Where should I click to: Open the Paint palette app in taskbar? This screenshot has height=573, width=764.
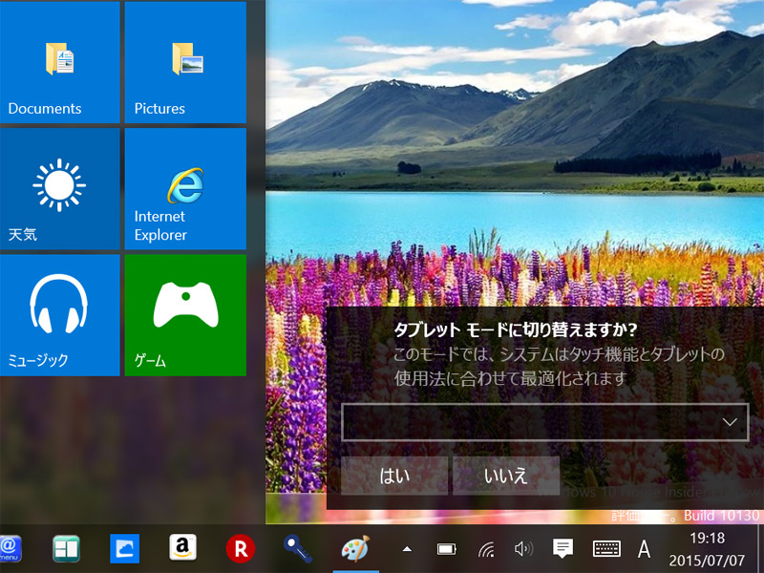click(354, 548)
